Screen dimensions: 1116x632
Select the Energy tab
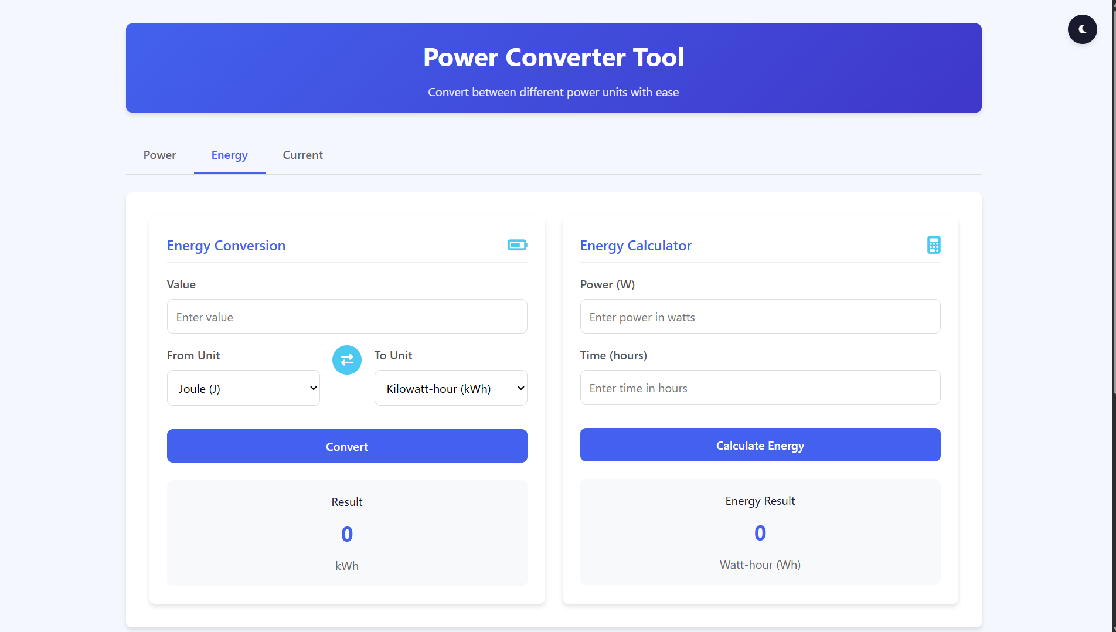click(x=230, y=155)
